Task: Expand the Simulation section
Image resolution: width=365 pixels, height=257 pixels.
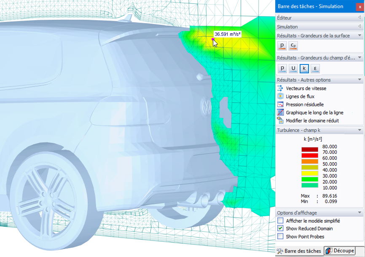Action: [x=360, y=27]
